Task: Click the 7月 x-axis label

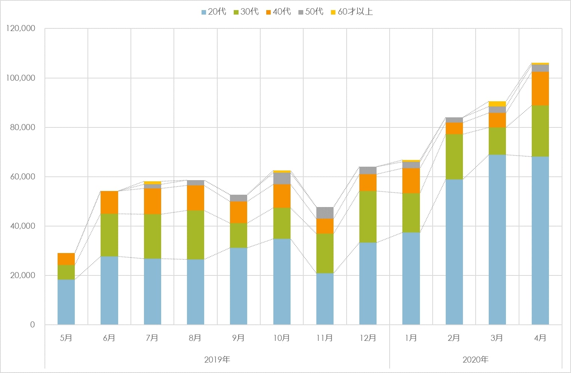Action: 152,338
